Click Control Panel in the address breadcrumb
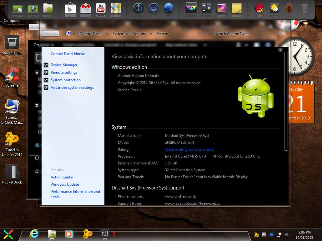This screenshot has height=241, width=322. pos(91,34)
